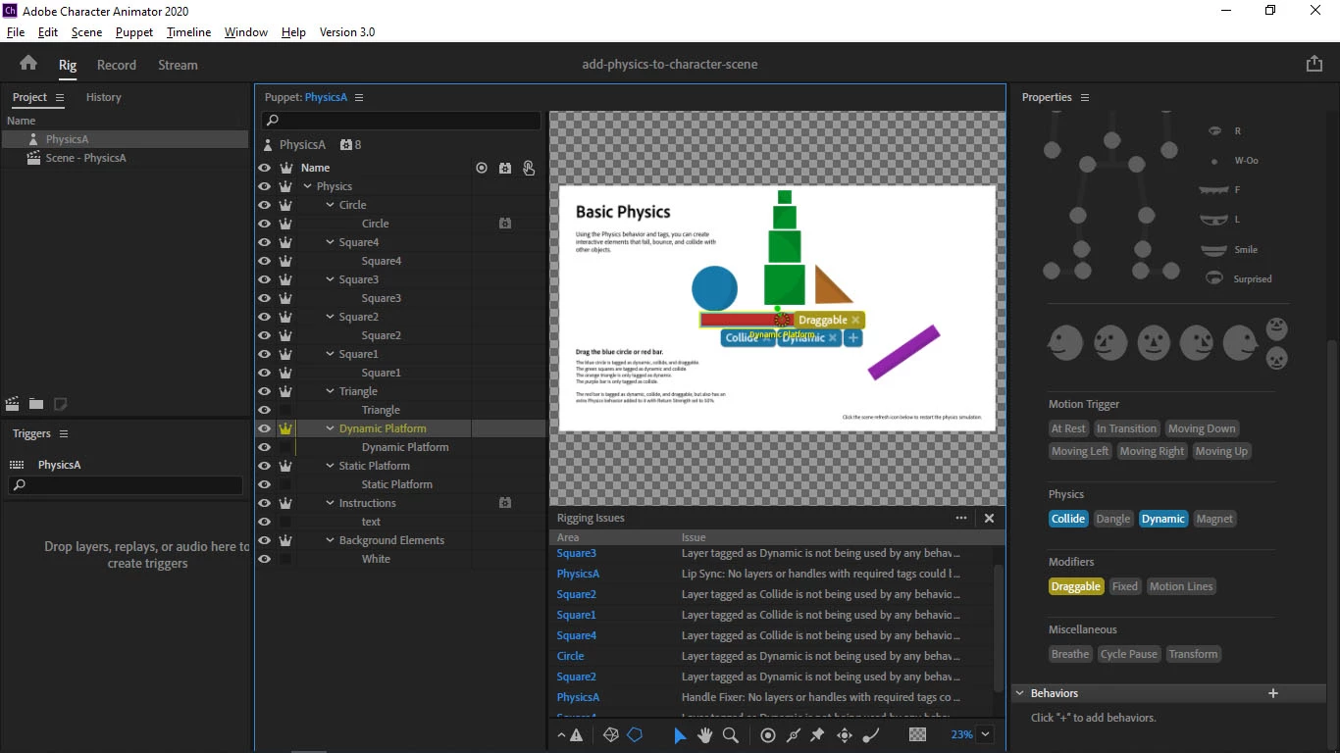Toggle the layer outline pentagon icon
Viewport: 1340px width, 753px height.
tap(635, 734)
